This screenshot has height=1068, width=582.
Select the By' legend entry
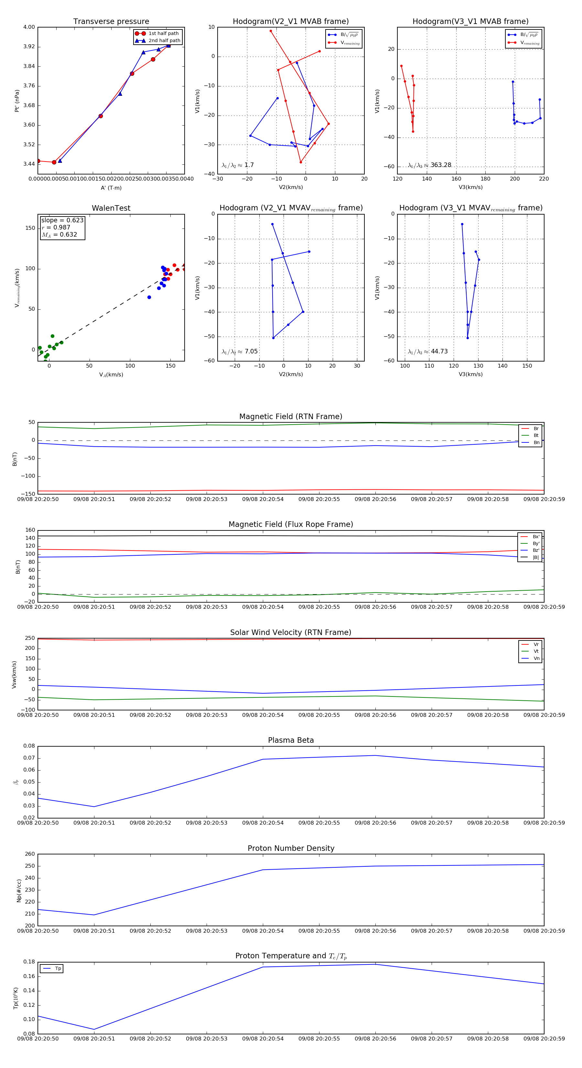pos(530,543)
